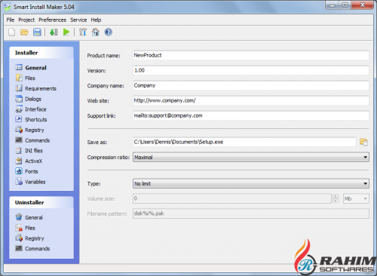The width and height of the screenshot is (377, 276).
Task: Open the Uninstaller Files section
Action: [25, 228]
